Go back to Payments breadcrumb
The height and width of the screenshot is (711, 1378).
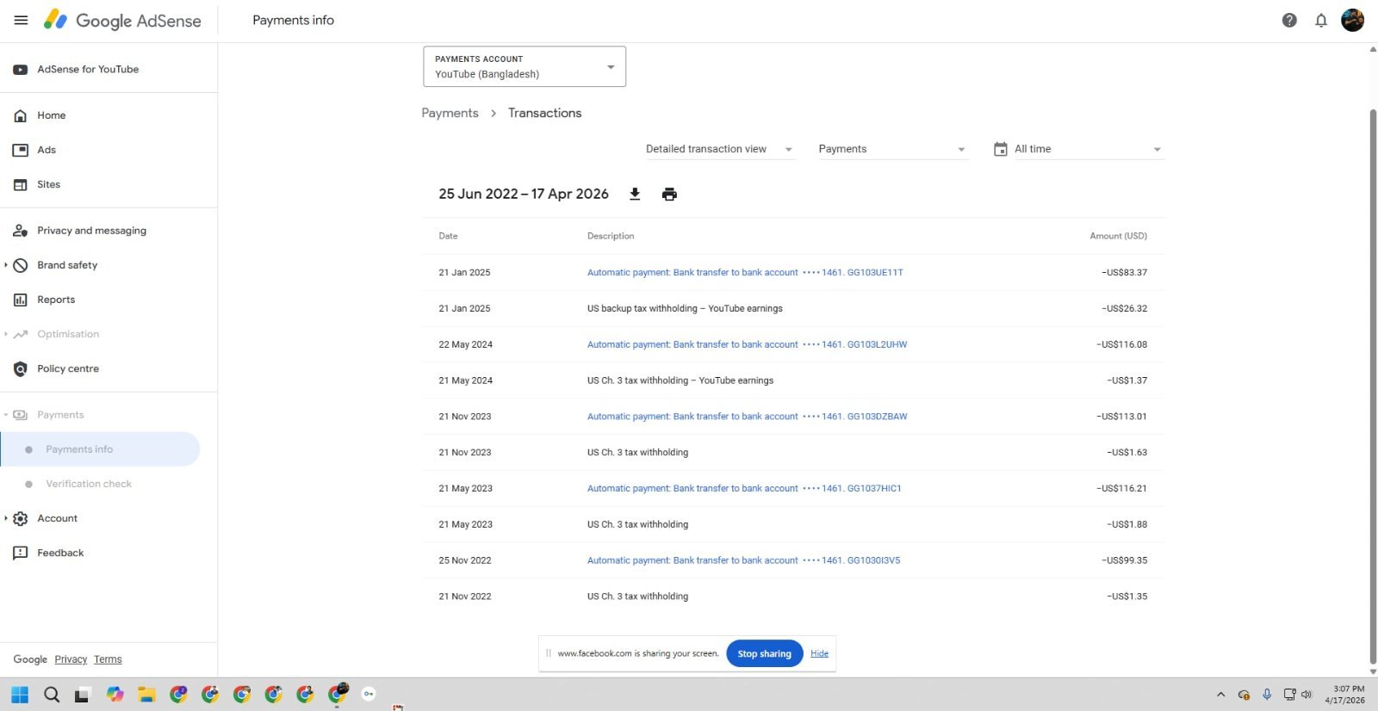coord(450,113)
